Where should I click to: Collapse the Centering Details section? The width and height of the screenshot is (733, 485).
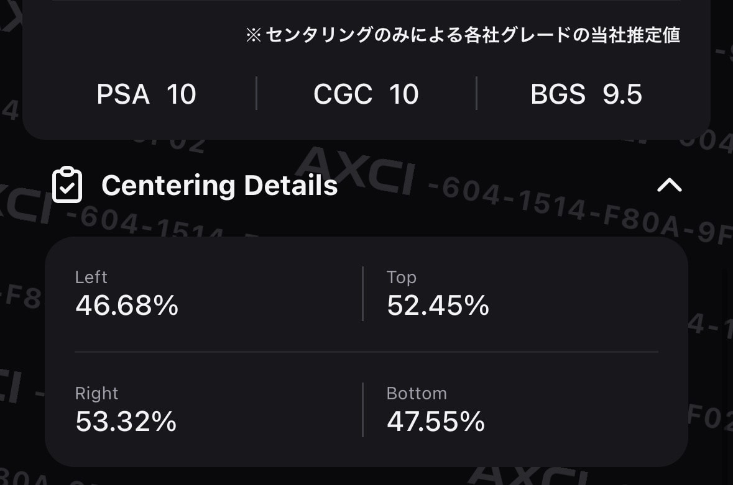pos(670,185)
